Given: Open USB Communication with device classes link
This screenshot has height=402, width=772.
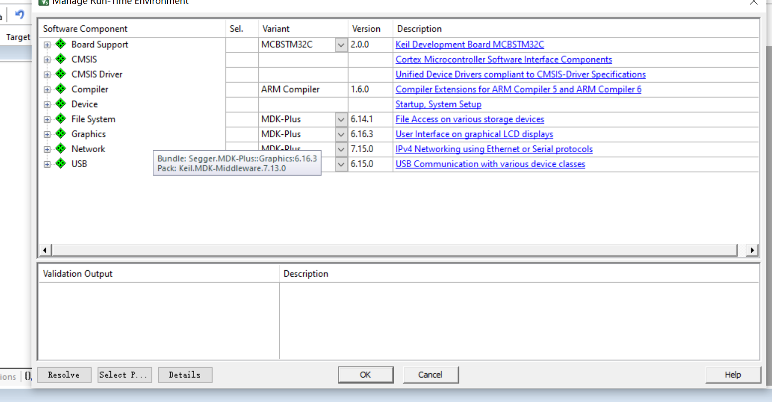Looking at the screenshot, I should pos(490,164).
